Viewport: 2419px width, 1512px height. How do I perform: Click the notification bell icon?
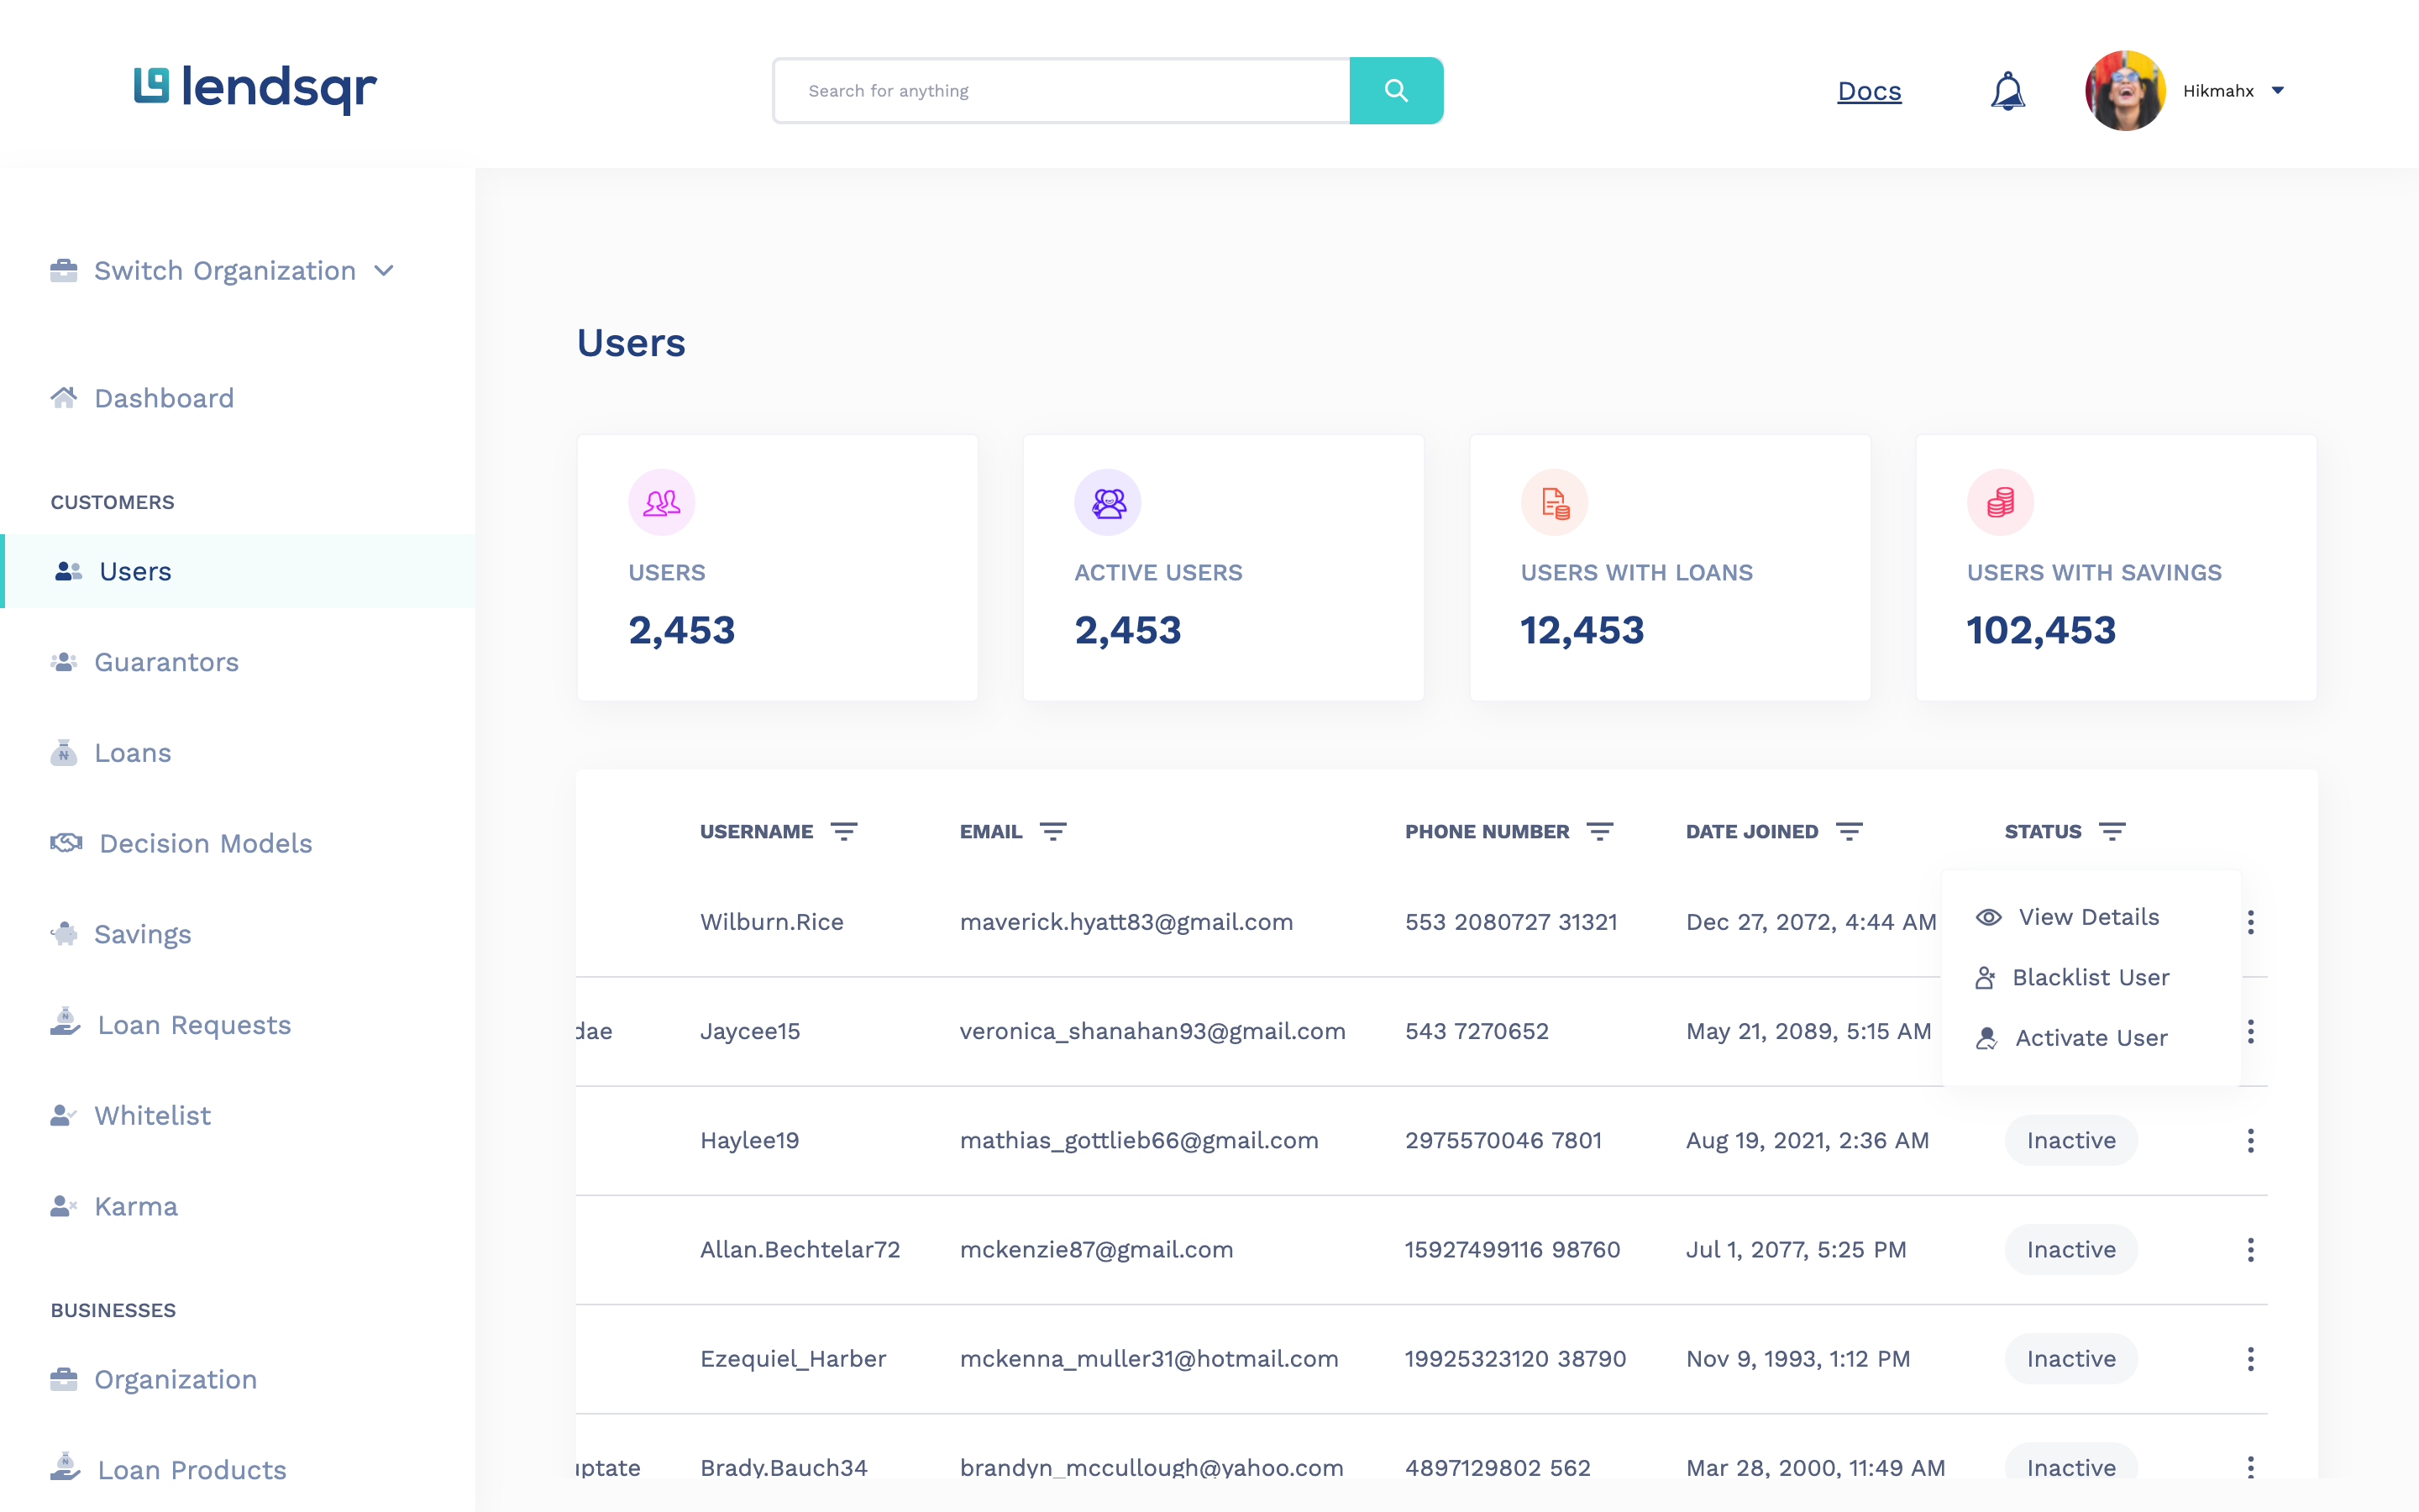[x=2008, y=91]
